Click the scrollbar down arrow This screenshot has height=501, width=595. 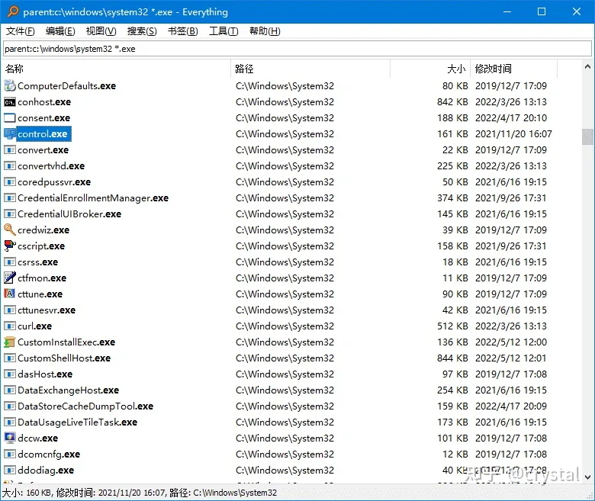click(x=587, y=477)
